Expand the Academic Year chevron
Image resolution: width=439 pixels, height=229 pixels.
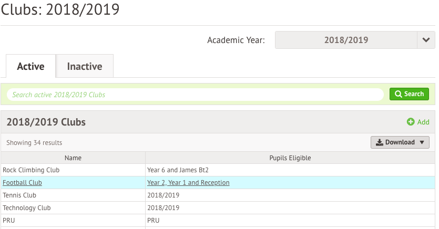(426, 40)
